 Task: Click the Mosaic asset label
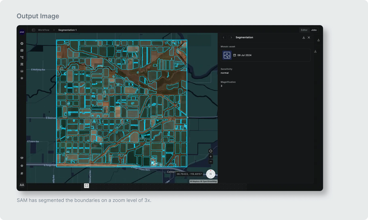tap(228, 46)
